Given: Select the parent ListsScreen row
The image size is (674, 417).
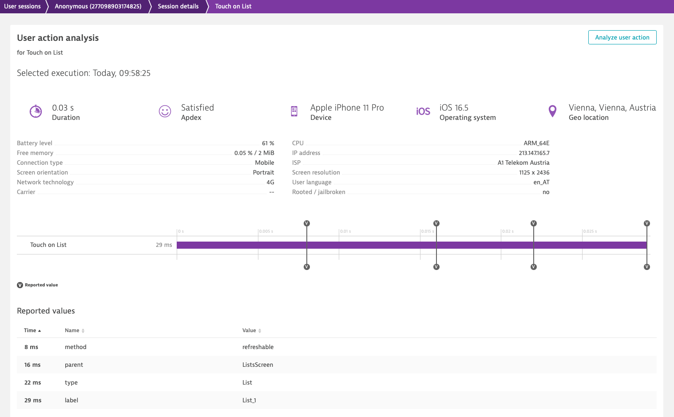Looking at the screenshot, I should pos(337,365).
